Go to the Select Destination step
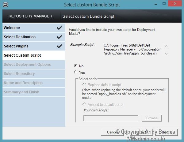 pyautogui.click(x=20, y=37)
